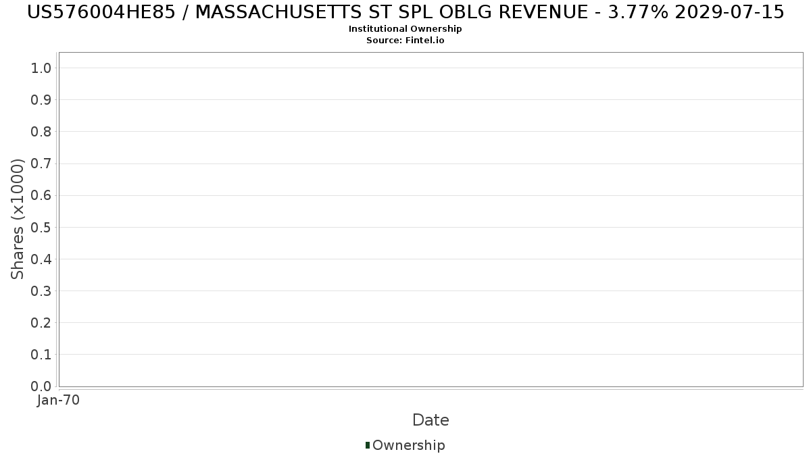
Task: Click the 0.6 y-axis tick label
Action: point(41,195)
